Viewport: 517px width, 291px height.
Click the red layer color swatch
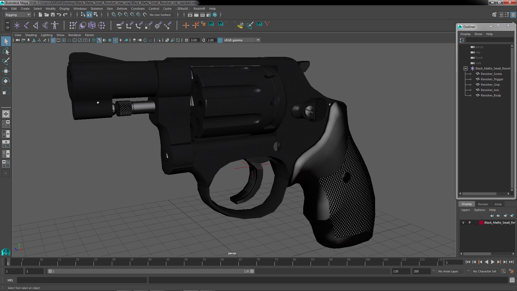(x=481, y=223)
